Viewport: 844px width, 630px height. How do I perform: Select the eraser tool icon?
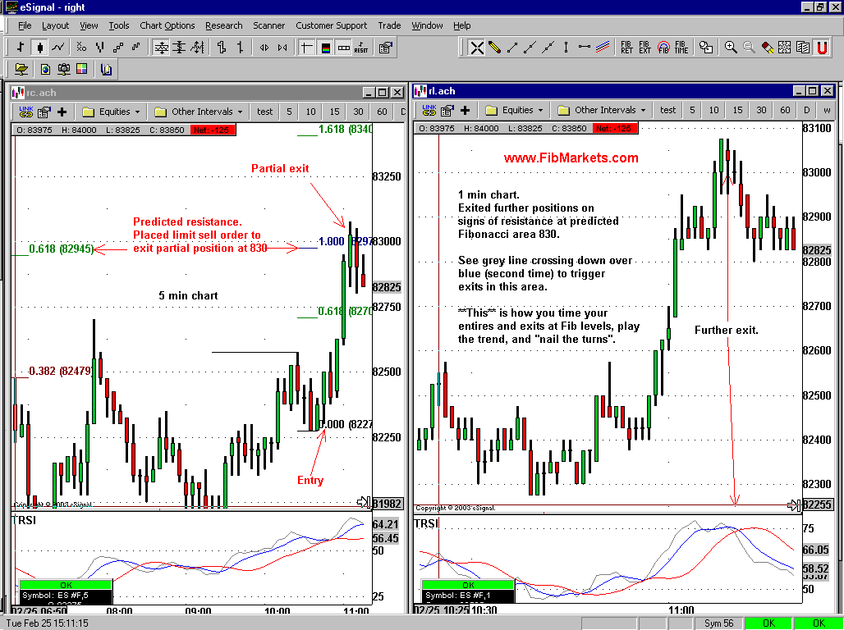[767, 48]
